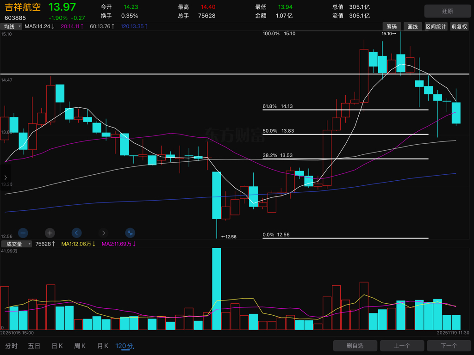Go to next stock with 下一个
474x355 pixels.
(x=449, y=346)
